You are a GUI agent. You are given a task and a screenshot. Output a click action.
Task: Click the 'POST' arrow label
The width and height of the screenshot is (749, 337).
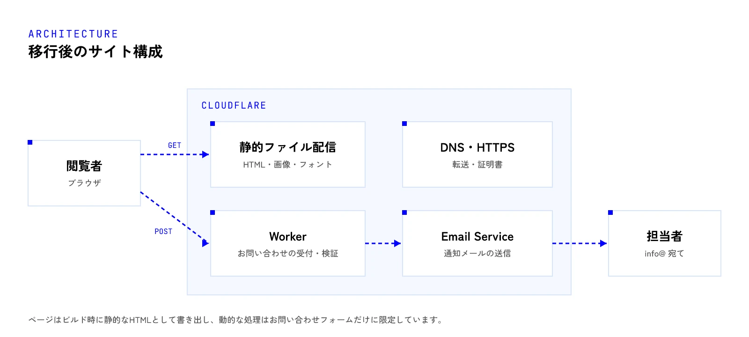pos(163,232)
